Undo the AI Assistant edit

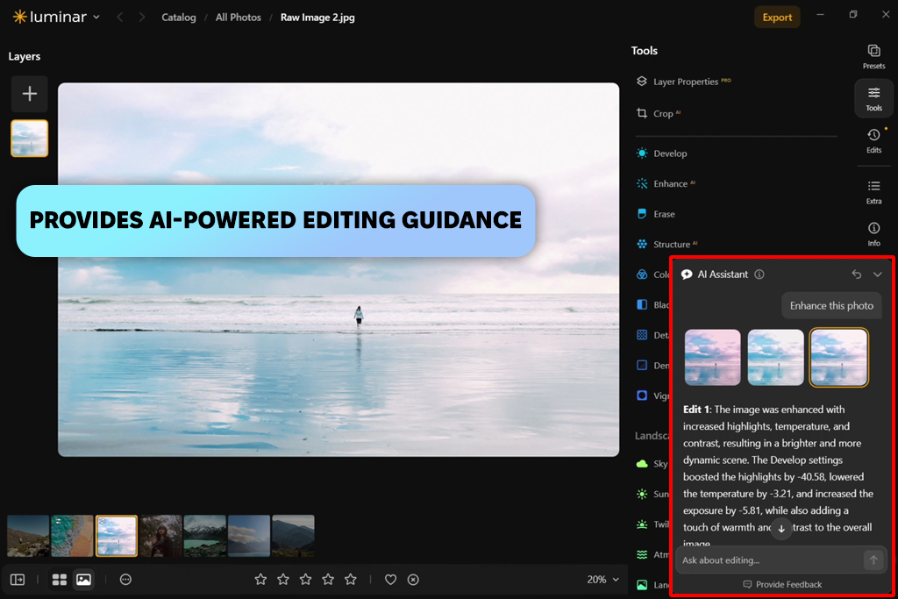[856, 275]
